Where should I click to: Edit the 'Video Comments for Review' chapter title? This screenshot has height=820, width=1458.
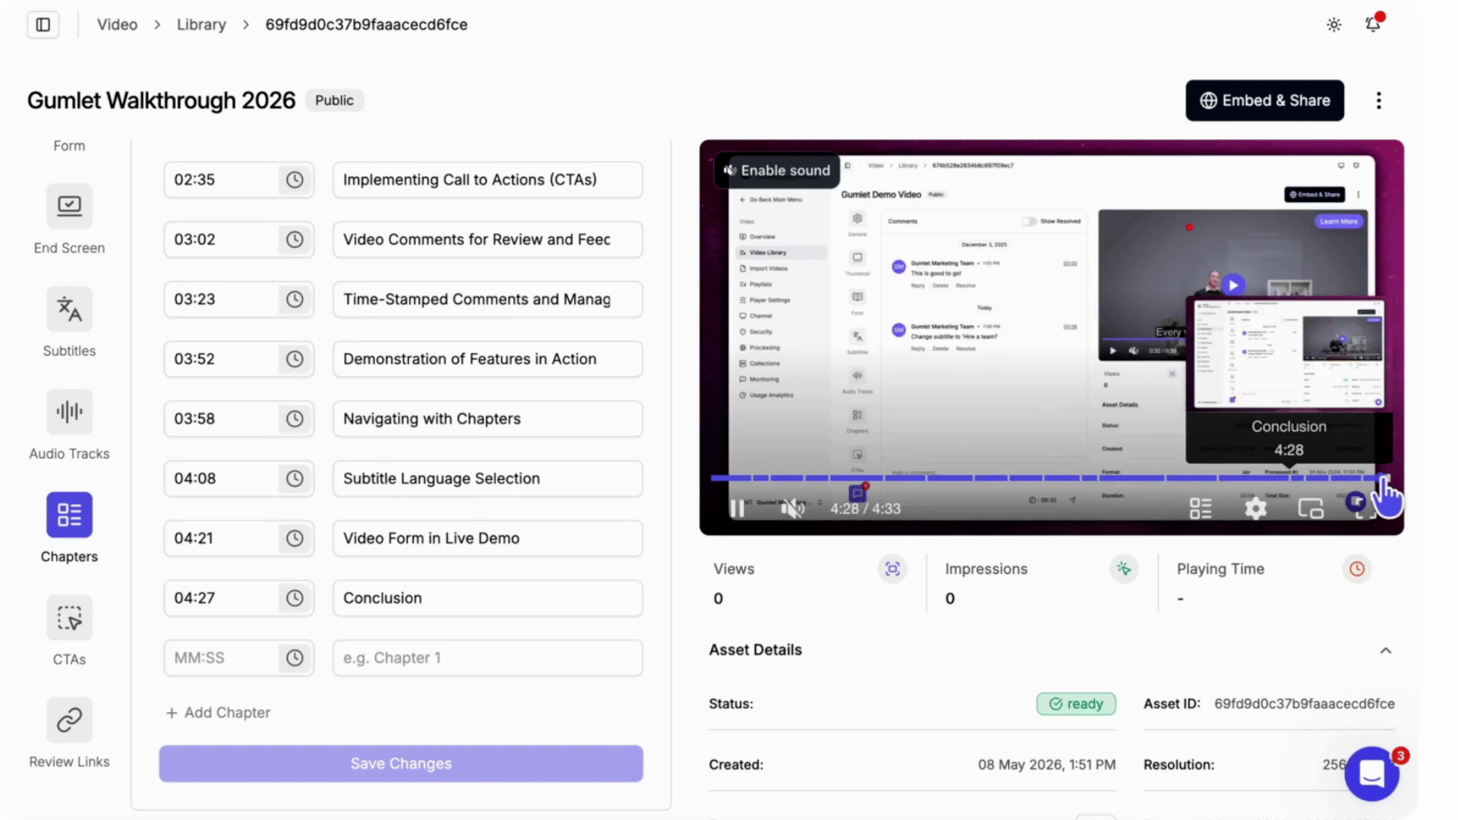pos(488,240)
